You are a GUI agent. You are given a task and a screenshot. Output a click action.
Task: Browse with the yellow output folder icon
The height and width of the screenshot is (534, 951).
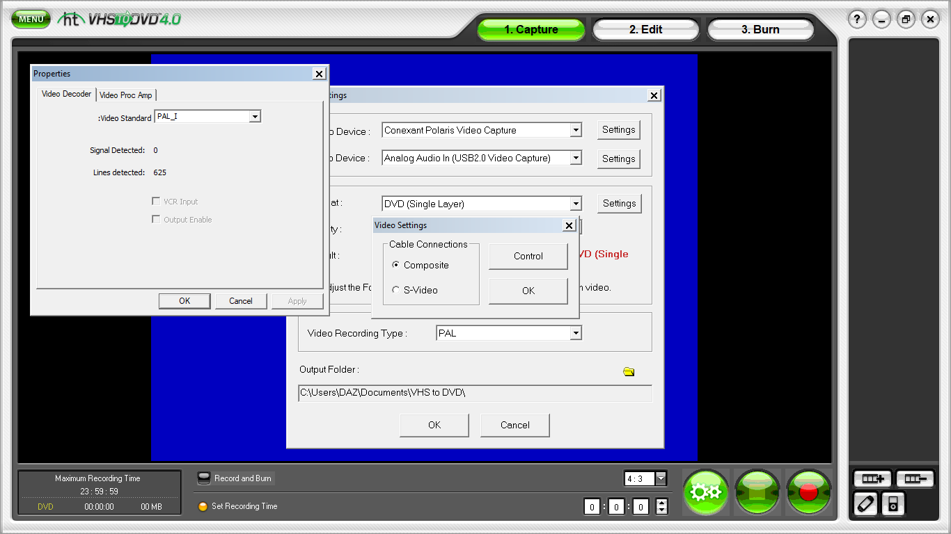point(629,372)
